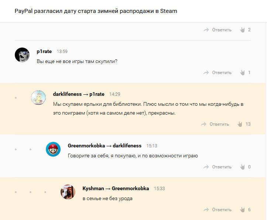
Task: Open darklifeness's avatar picture
Action: pos(38,98)
